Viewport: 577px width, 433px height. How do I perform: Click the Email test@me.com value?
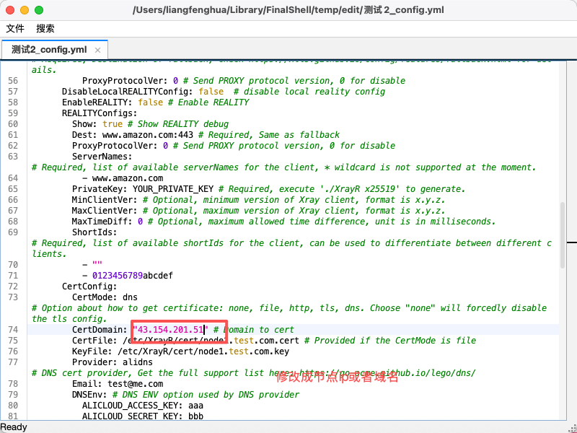[136, 384]
